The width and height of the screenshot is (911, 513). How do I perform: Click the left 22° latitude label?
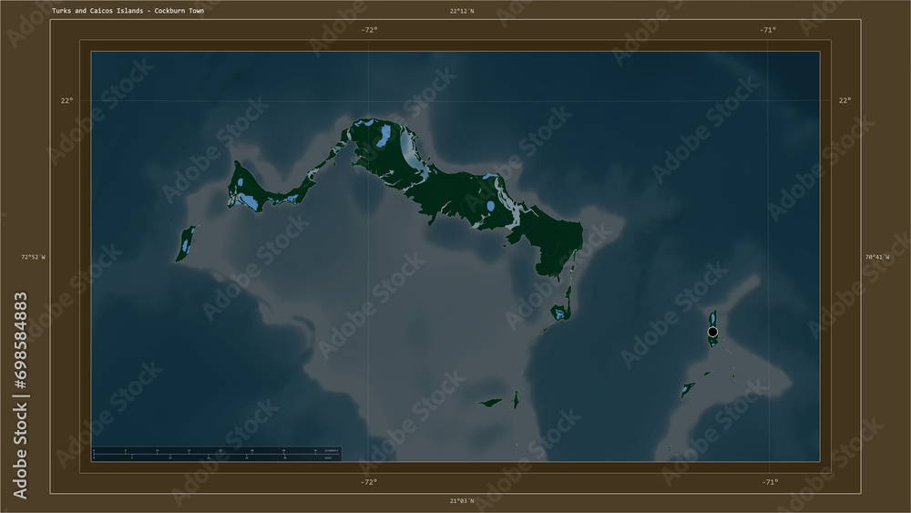coord(67,100)
